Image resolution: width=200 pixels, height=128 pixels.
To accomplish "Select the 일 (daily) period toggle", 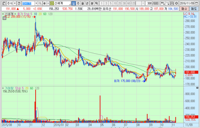I will click(x=73, y=3).
